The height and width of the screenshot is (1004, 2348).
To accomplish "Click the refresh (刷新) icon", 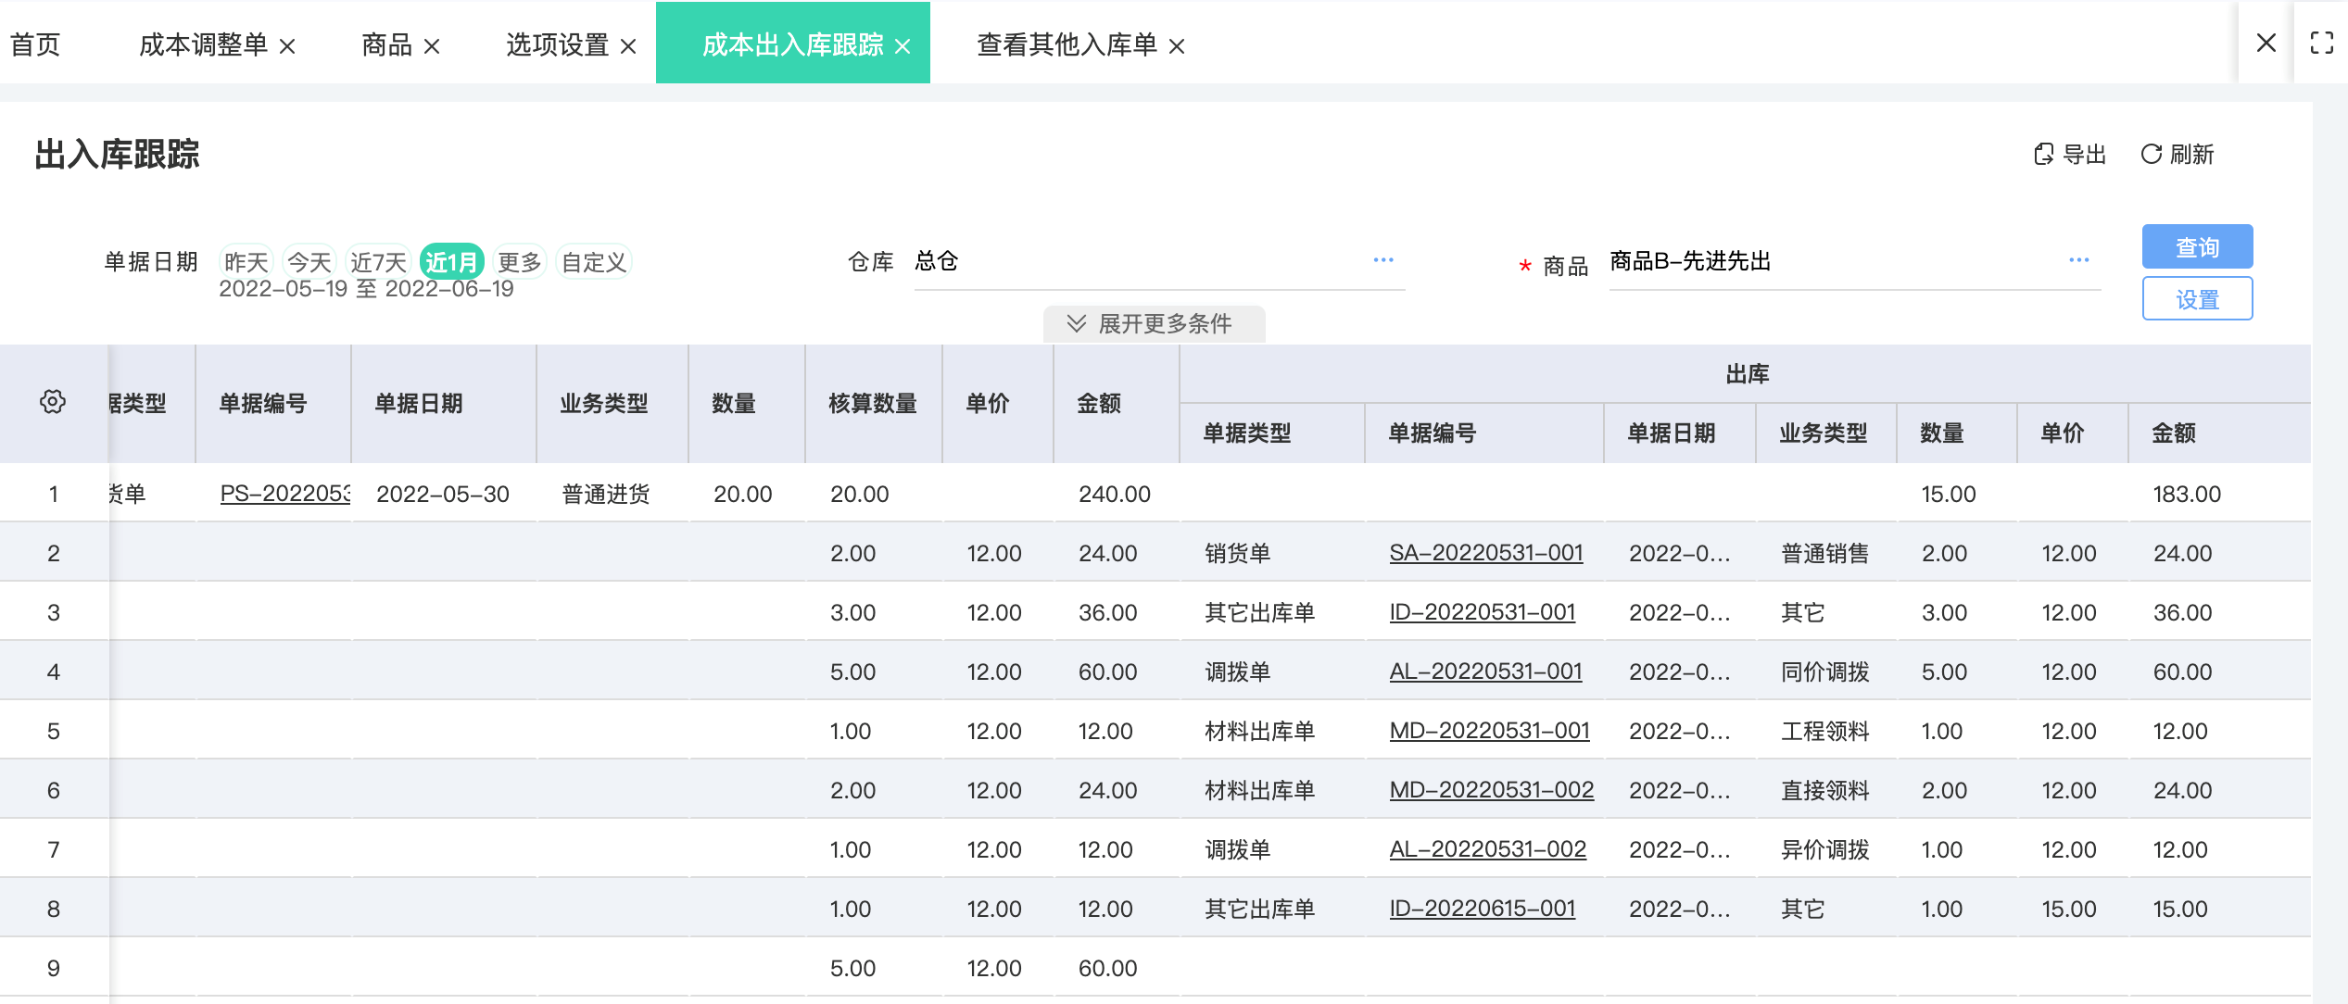I will click(2151, 154).
